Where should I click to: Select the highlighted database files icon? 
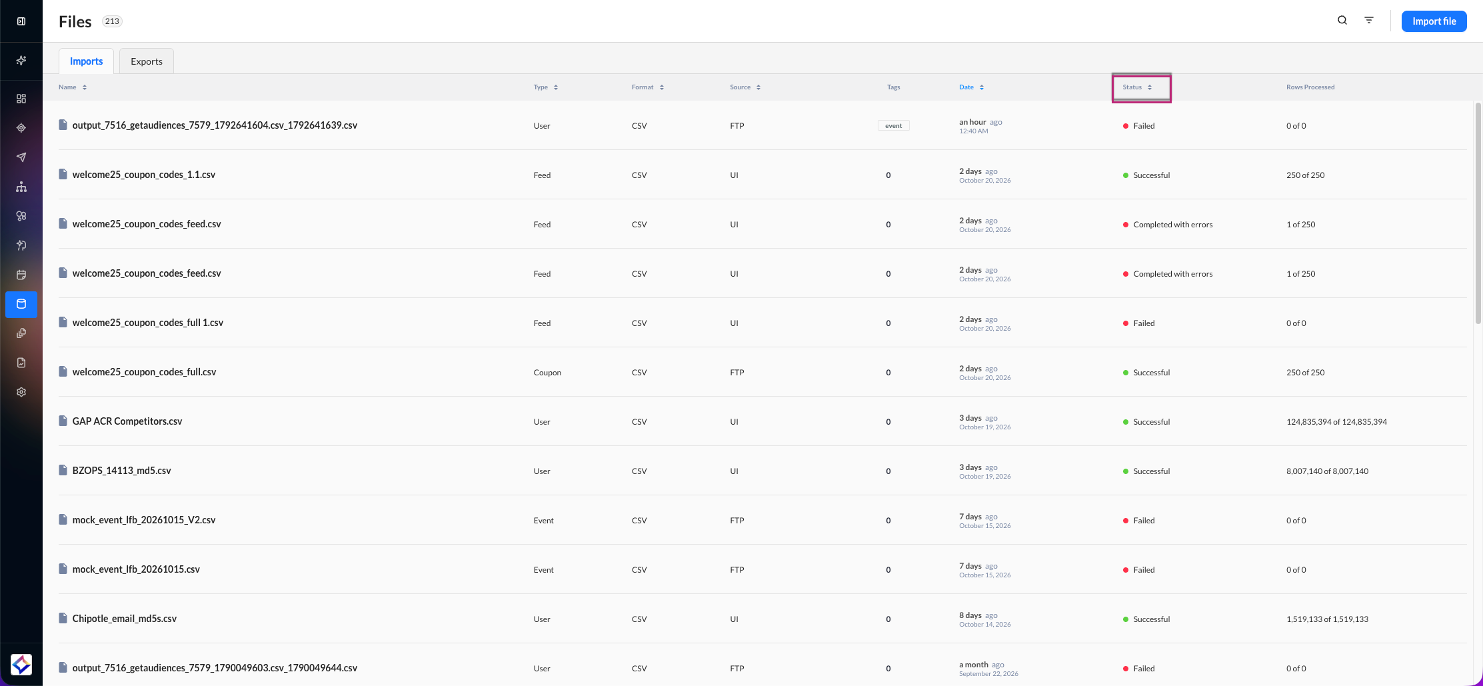(21, 304)
